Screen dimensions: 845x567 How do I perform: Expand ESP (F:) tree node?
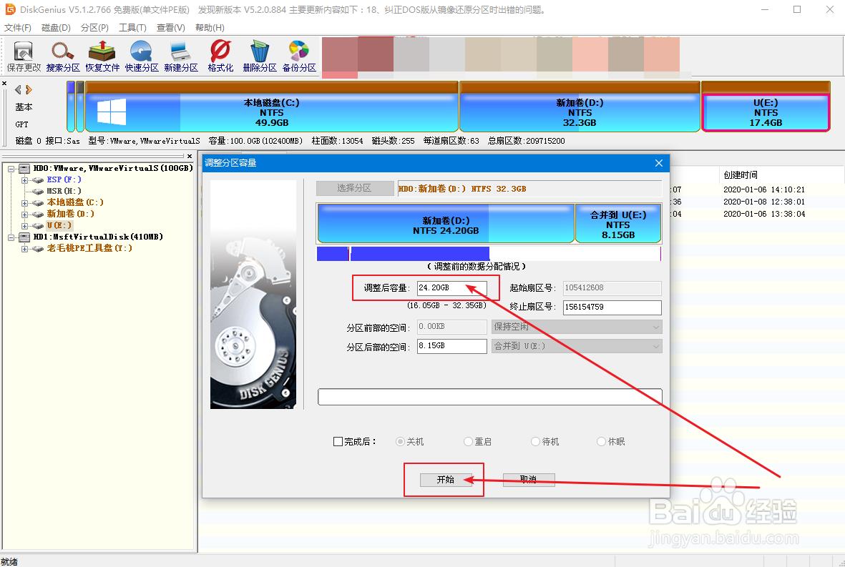click(24, 180)
